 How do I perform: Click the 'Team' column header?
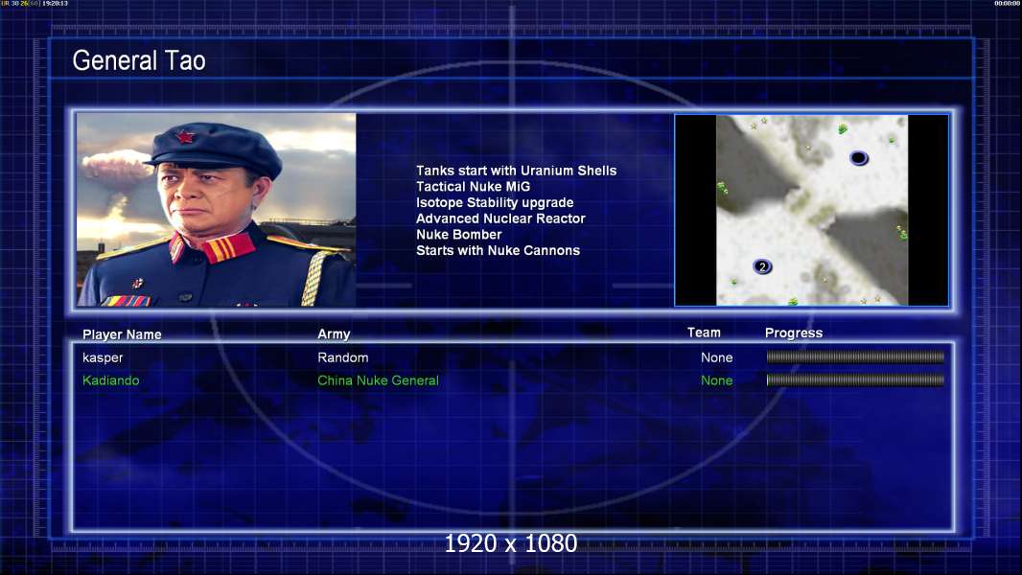(704, 333)
